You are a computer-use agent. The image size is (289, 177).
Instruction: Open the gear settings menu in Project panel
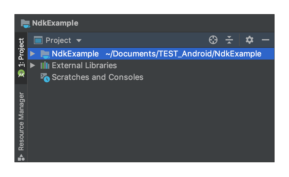click(x=249, y=40)
